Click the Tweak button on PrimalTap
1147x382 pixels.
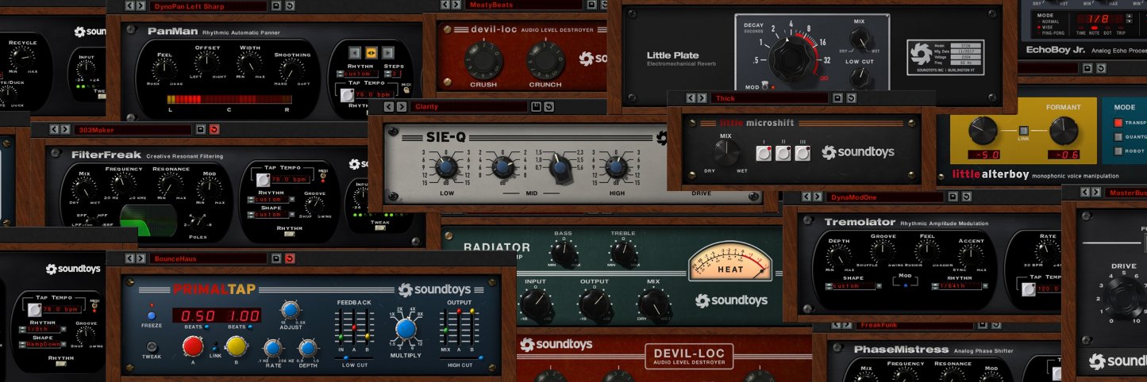(x=152, y=346)
